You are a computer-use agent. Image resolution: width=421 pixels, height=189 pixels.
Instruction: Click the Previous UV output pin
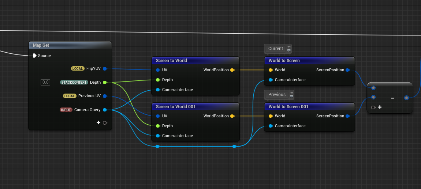pos(105,96)
